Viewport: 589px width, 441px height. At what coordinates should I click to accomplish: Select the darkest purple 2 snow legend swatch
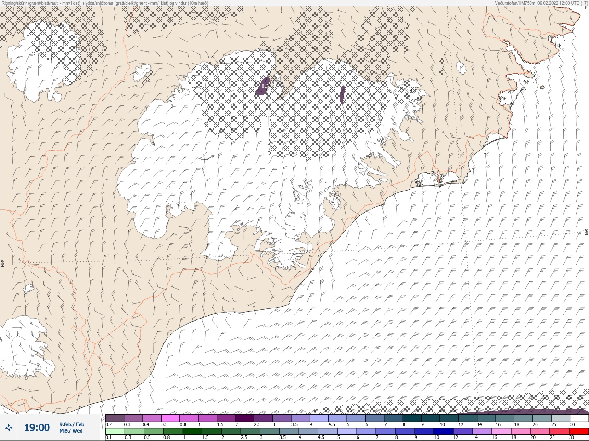tap(245, 418)
